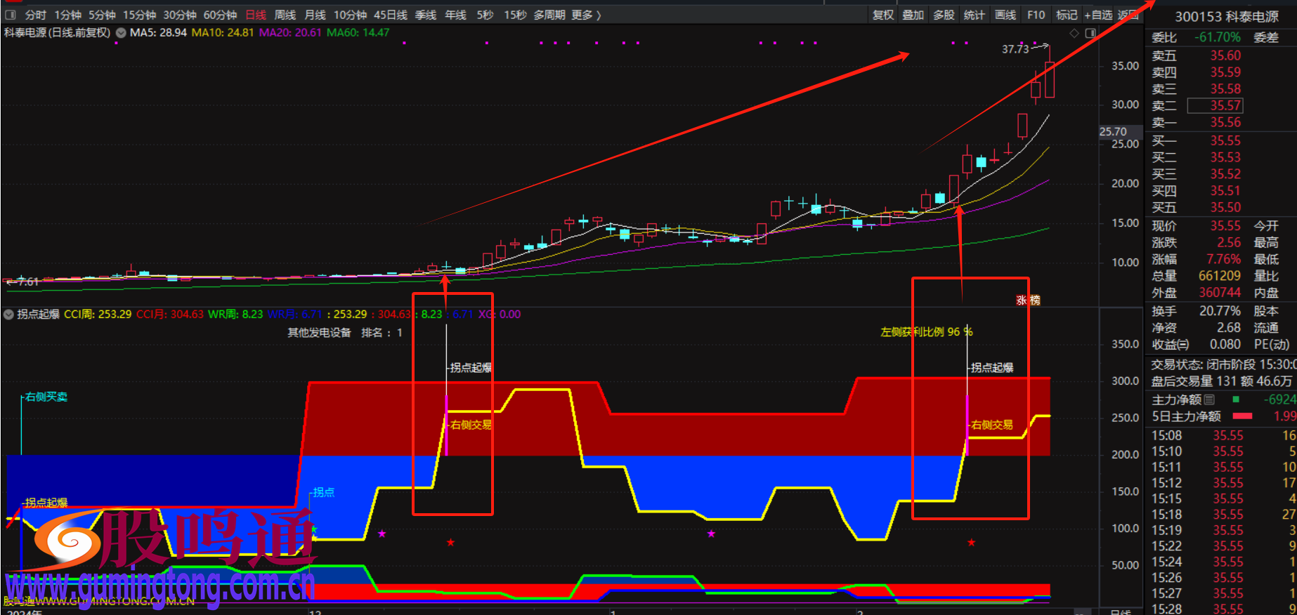Expand the 科泰电源 main chart indicator dropdown

pos(121,32)
